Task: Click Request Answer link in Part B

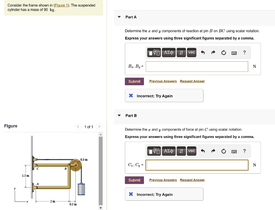Action: (x=192, y=180)
